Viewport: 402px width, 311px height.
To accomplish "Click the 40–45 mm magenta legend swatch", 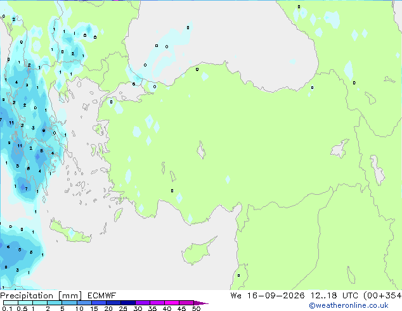I will pyautogui.click(x=172, y=303).
